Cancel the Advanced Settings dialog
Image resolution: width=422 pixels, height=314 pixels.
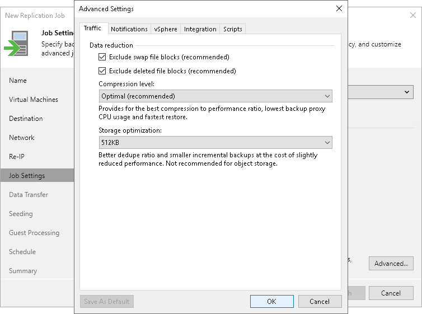point(320,301)
